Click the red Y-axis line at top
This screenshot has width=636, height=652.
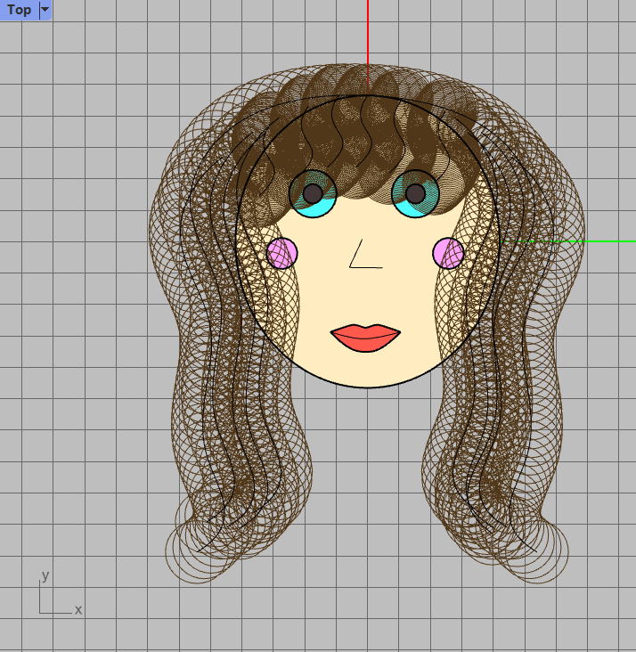click(368, 36)
